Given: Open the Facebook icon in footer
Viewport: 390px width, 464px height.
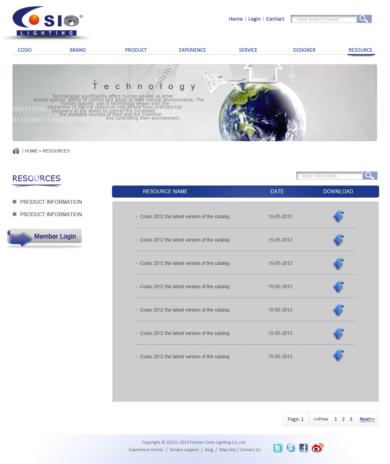Looking at the screenshot, I should pyautogui.click(x=303, y=448).
